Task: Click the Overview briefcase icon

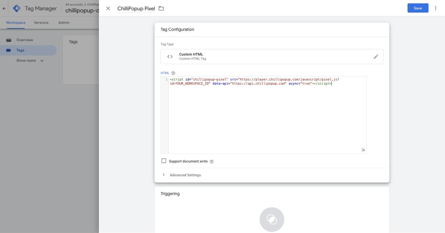Action: 9,40
